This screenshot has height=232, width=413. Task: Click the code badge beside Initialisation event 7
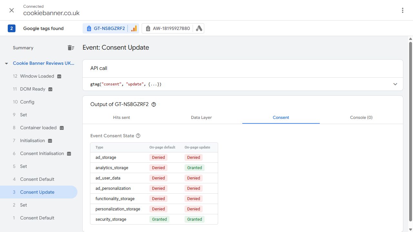click(50, 141)
